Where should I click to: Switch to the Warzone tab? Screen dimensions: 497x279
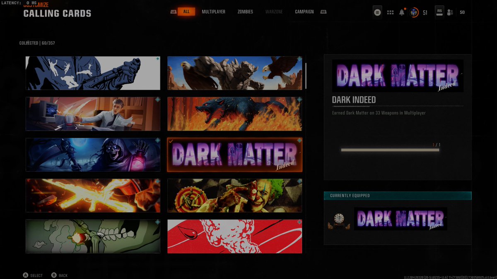274,12
